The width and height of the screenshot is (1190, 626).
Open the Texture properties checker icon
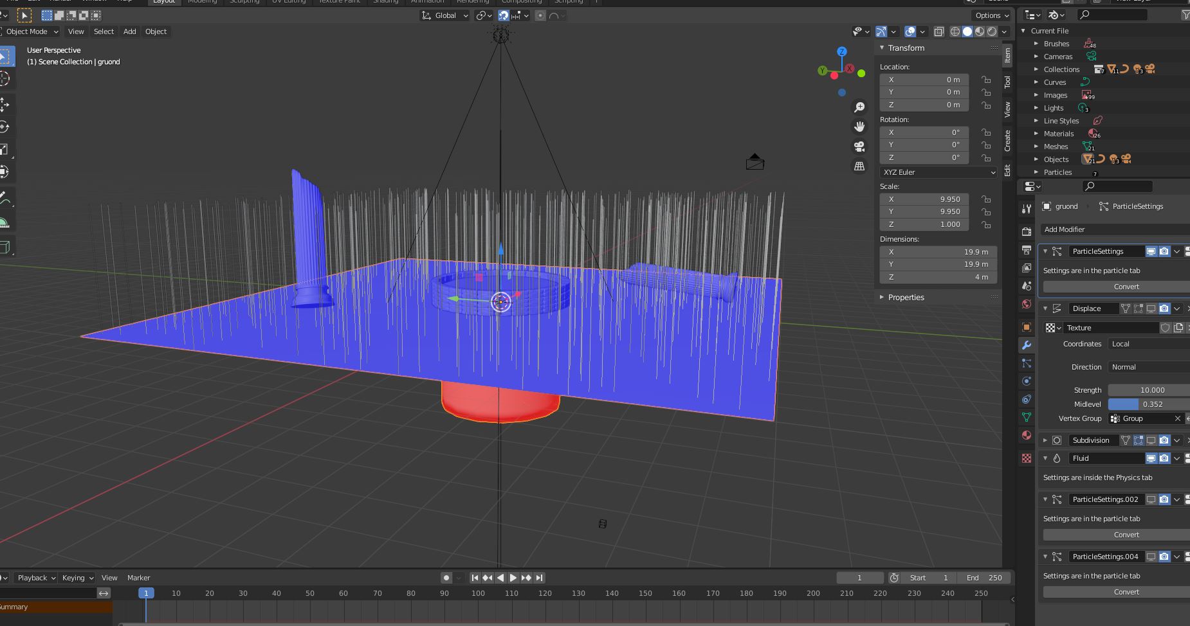pos(1027,458)
